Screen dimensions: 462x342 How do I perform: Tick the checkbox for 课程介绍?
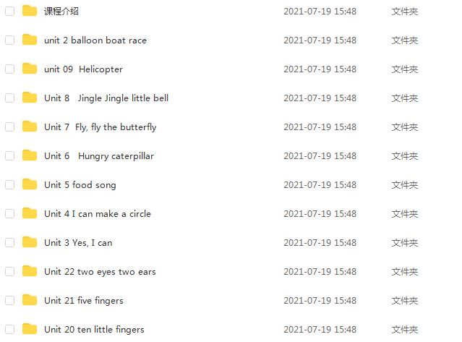pyautogui.click(x=9, y=11)
